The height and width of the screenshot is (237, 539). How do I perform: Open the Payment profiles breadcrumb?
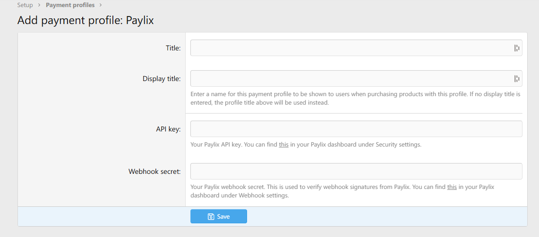tap(70, 5)
